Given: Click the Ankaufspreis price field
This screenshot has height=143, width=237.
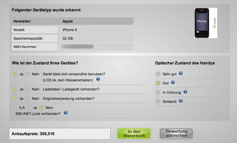Looking at the screenshot, I should [60, 134].
